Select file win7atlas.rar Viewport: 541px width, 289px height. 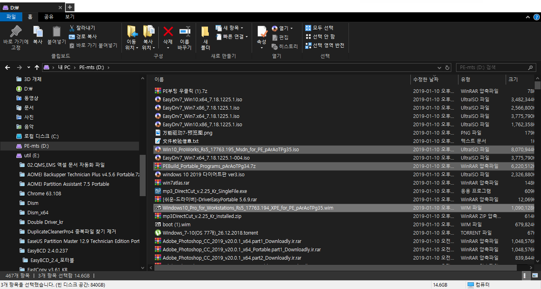click(345, 183)
